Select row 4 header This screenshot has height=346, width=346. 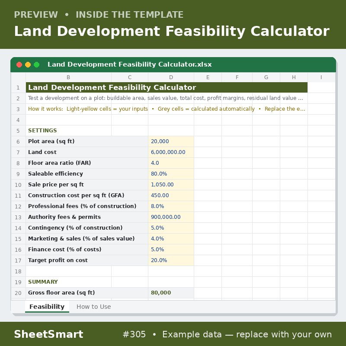click(x=18, y=120)
